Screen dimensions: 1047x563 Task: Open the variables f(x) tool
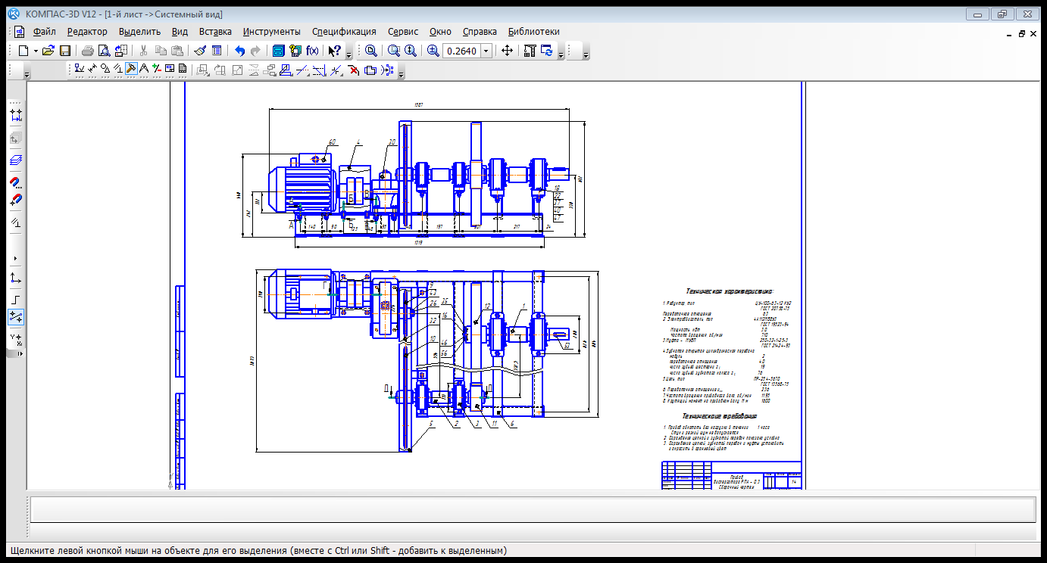(312, 51)
